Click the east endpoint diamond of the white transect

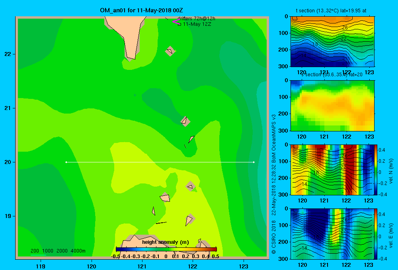click(254, 162)
